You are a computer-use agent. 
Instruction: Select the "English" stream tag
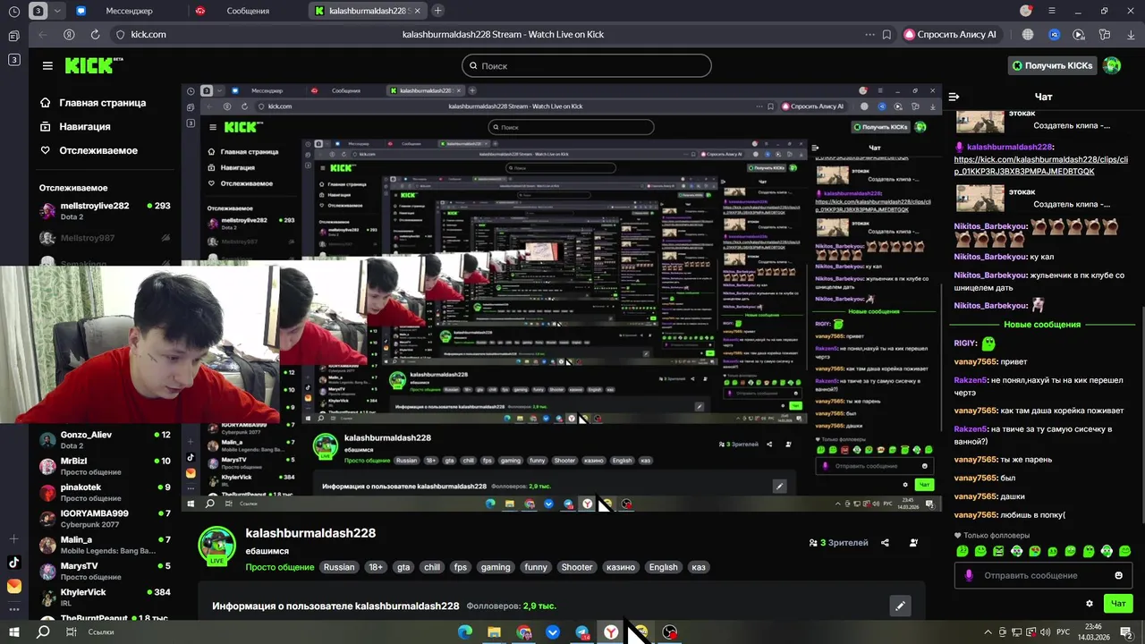[x=664, y=567]
